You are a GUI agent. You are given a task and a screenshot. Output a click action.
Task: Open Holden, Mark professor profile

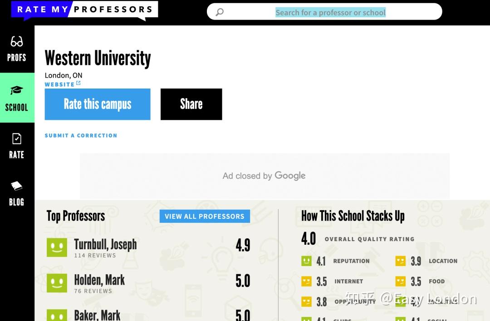[x=99, y=280]
